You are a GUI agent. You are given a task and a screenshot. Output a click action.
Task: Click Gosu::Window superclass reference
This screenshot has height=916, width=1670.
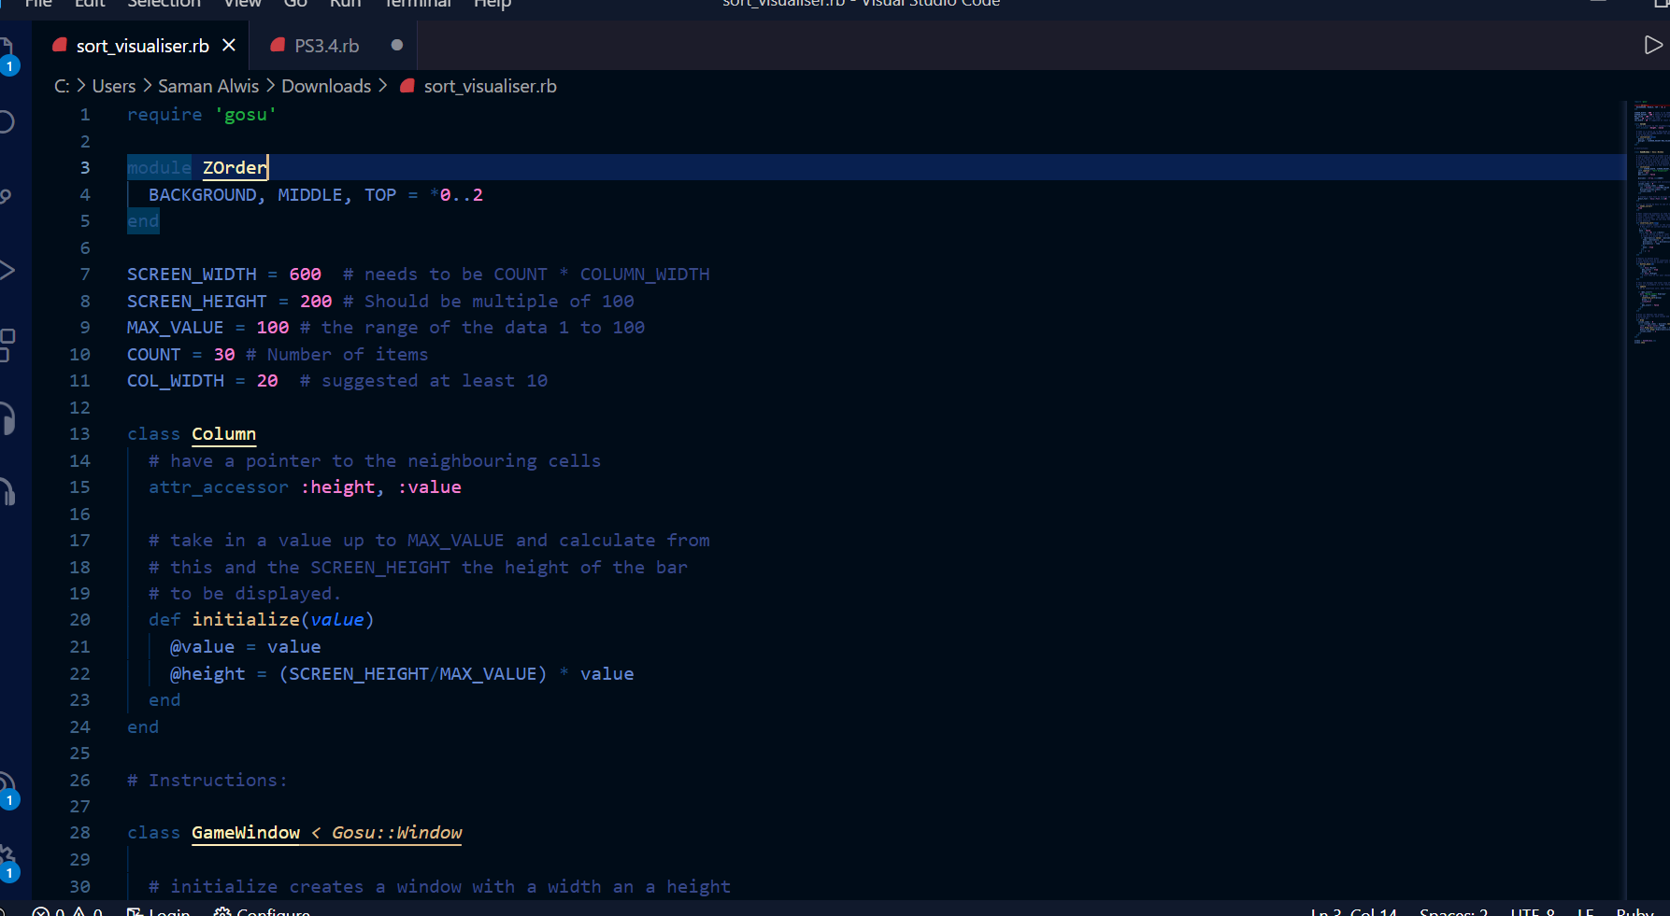pos(396,833)
